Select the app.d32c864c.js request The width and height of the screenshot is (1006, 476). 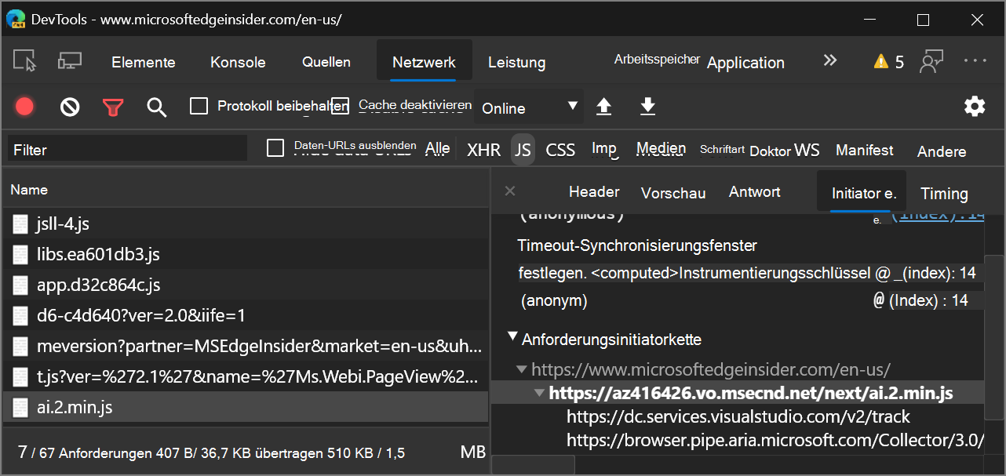pos(245,285)
